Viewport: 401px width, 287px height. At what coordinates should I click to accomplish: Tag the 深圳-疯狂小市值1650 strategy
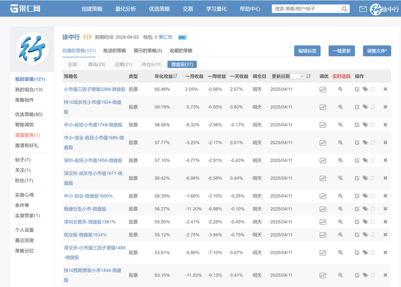point(365,160)
